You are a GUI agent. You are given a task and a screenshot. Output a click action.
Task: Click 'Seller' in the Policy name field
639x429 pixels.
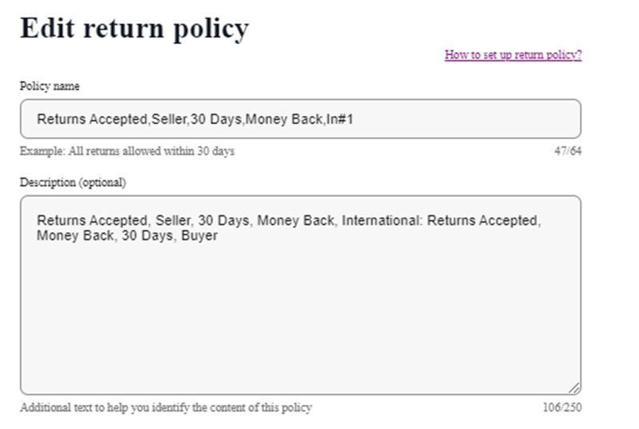pyautogui.click(x=169, y=119)
